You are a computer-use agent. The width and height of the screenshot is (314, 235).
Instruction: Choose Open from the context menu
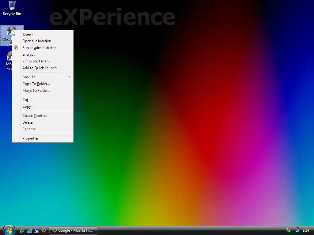(43, 34)
